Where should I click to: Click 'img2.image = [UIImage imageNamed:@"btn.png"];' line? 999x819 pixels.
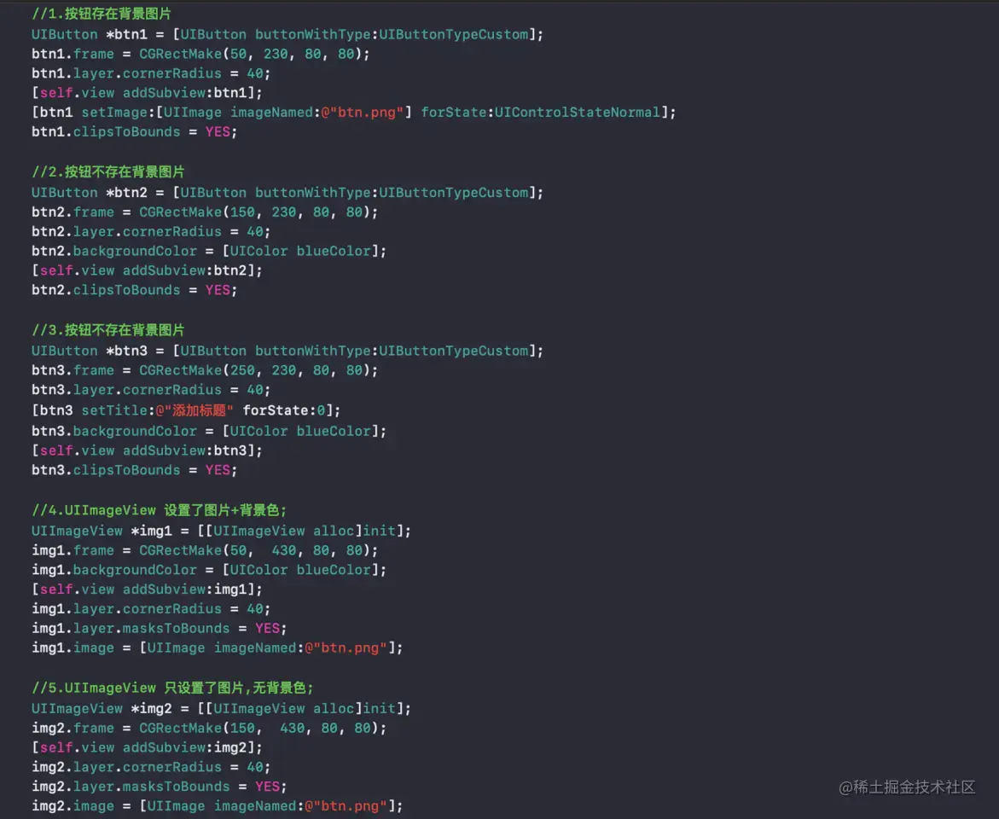[218, 805]
